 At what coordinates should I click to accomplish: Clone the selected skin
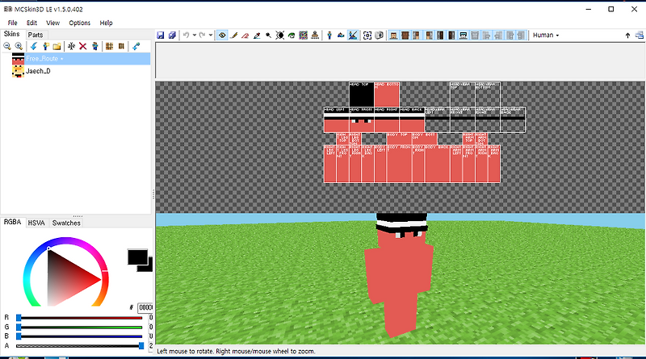tap(94, 46)
